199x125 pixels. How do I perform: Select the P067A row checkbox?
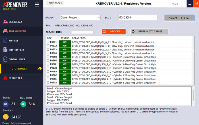pyautogui.click(x=48, y=83)
